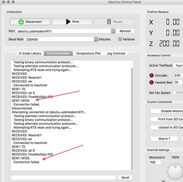
Task: Click the Movement override stepper arrows
Action: [163, 162]
